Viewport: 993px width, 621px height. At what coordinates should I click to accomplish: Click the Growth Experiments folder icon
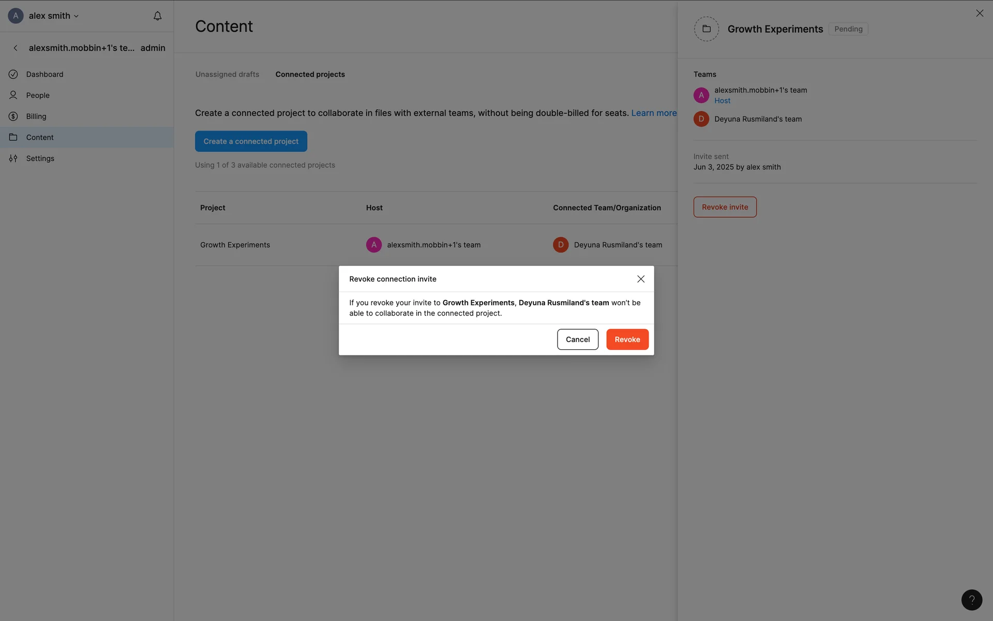tap(706, 29)
